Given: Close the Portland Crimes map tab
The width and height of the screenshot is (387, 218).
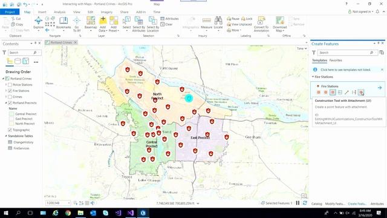Looking at the screenshot, I should click(x=76, y=42).
